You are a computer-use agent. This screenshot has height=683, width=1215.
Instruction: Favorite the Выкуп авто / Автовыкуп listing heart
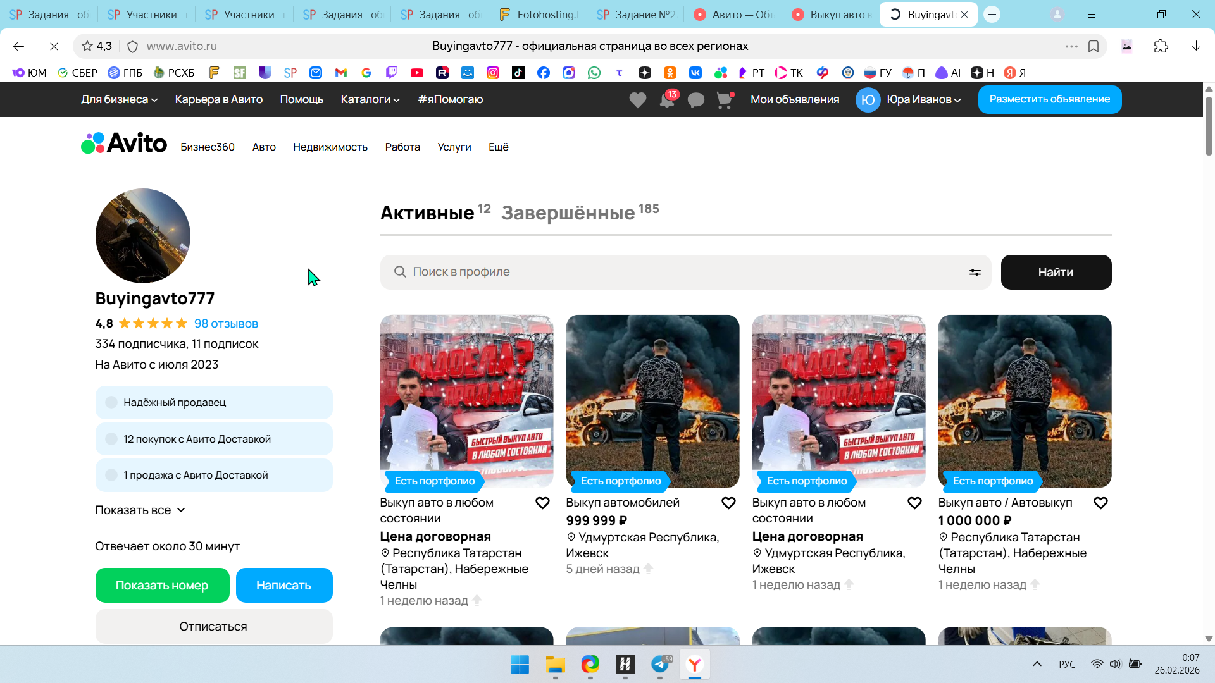tap(1100, 503)
